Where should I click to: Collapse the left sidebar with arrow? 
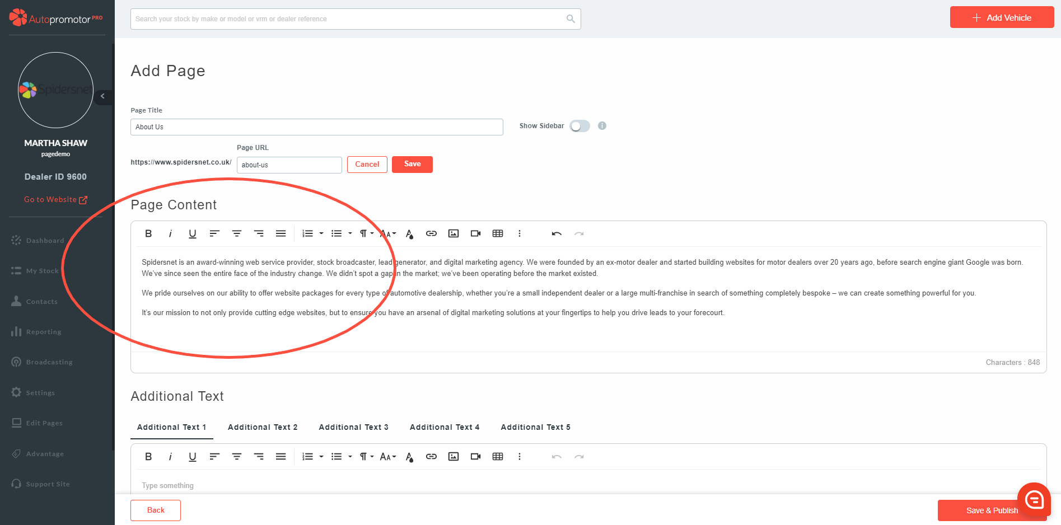point(102,96)
